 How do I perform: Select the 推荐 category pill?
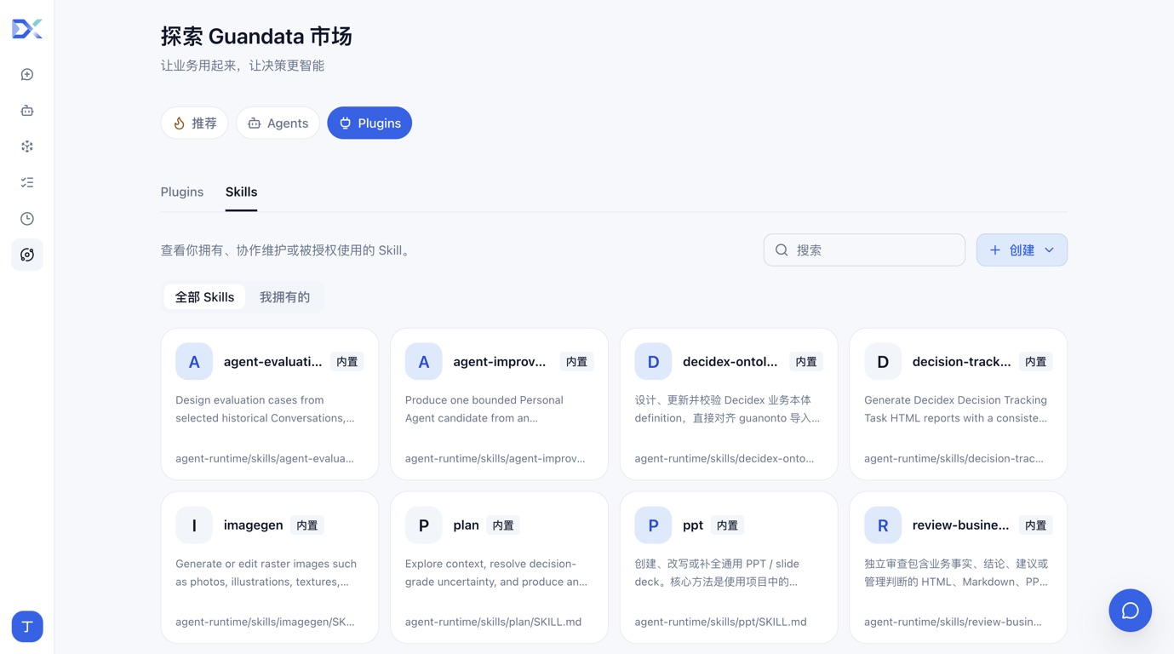click(194, 123)
